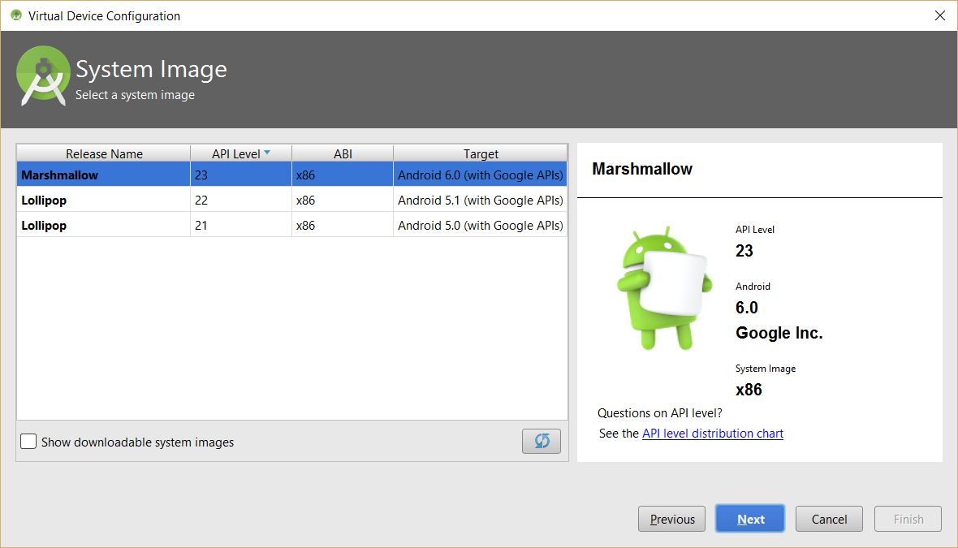This screenshot has height=548, width=958.
Task: Click Select a system image subtitle
Action: [x=135, y=95]
